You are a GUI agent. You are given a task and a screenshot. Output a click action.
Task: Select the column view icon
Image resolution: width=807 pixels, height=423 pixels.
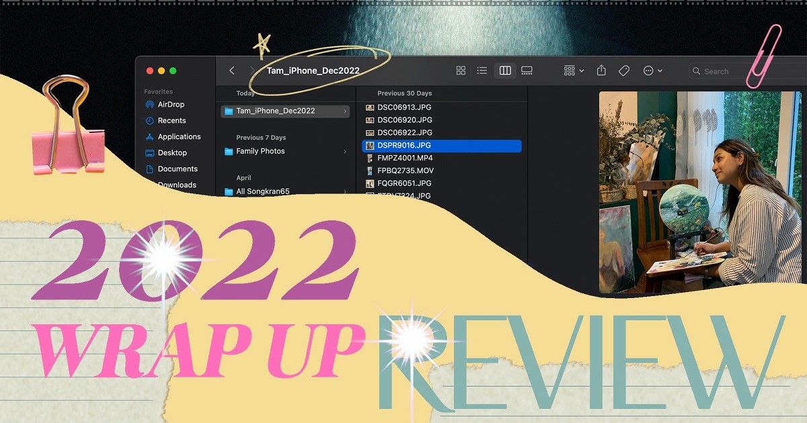505,70
